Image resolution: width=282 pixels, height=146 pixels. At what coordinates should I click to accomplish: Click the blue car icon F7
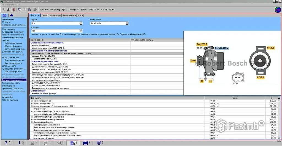tap(86, 143)
